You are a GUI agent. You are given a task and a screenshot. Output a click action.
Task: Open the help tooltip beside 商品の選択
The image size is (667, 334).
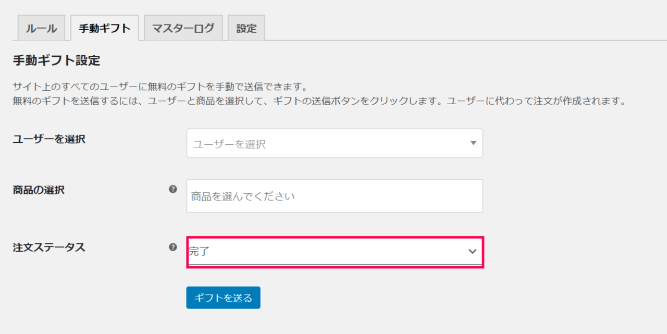click(173, 190)
